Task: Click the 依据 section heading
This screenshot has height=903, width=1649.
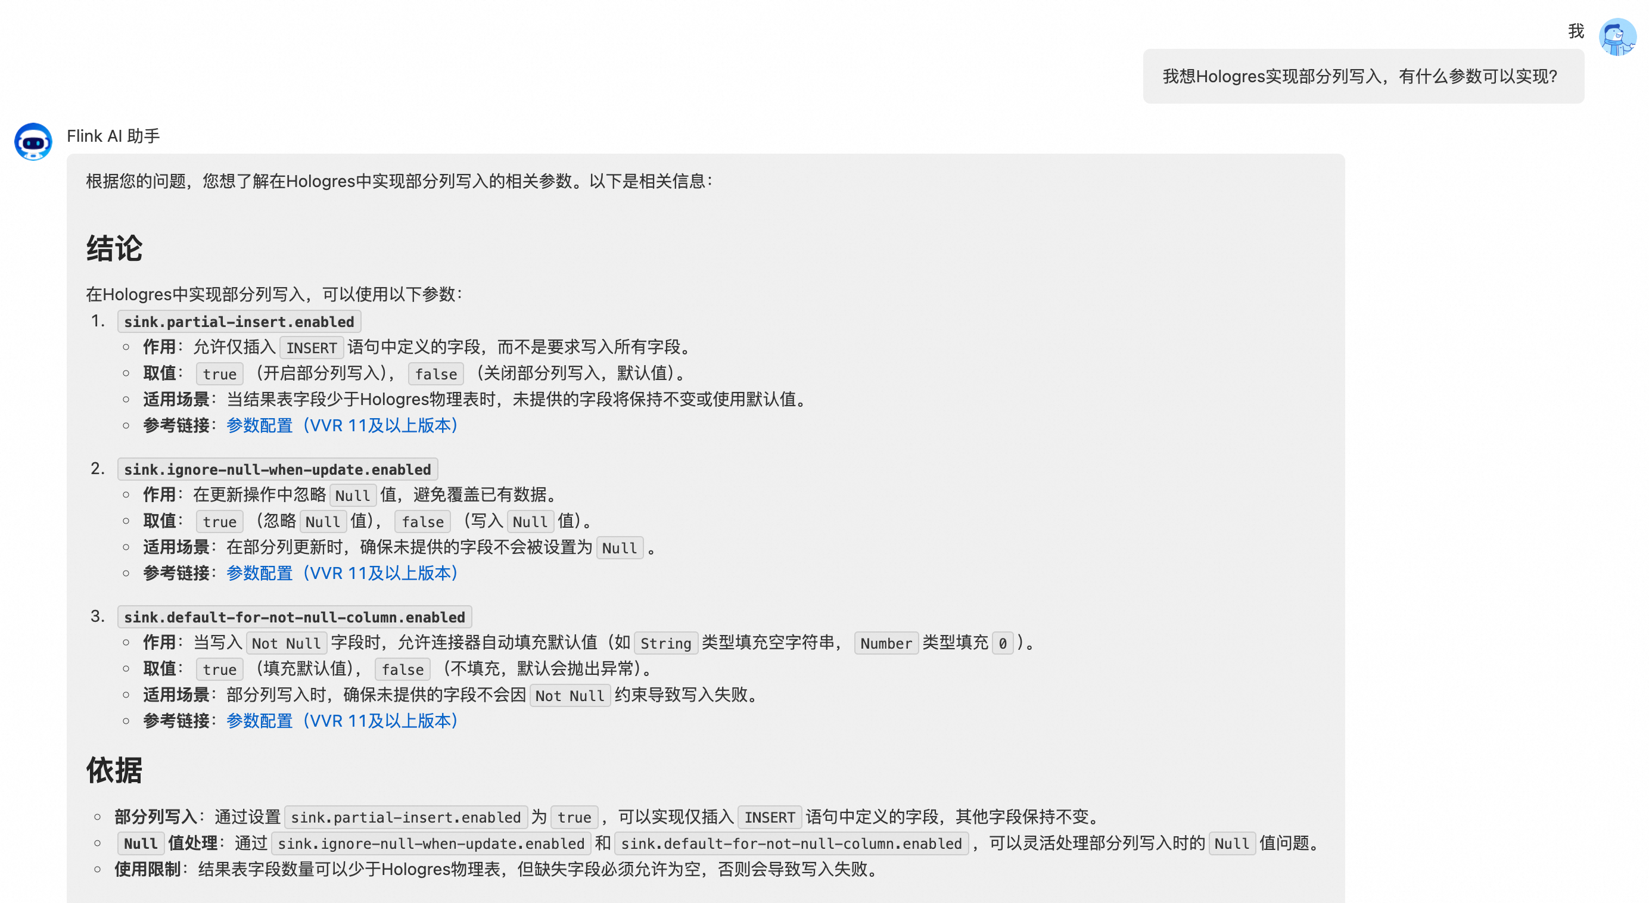Action: click(x=114, y=771)
